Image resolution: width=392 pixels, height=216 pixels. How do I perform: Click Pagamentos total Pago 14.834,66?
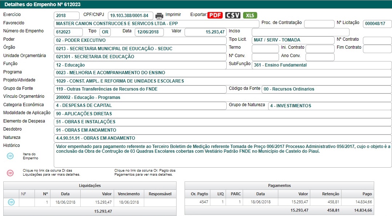tap(363, 210)
